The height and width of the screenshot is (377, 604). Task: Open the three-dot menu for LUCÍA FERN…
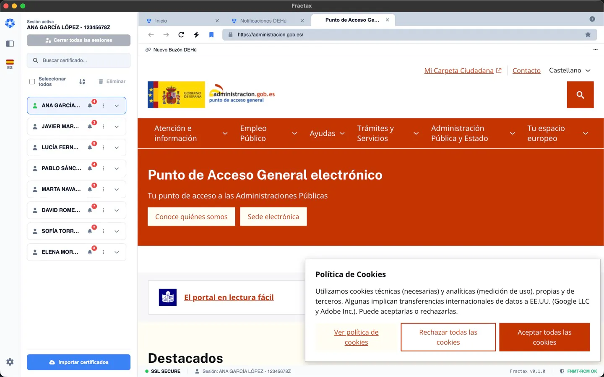tap(103, 147)
